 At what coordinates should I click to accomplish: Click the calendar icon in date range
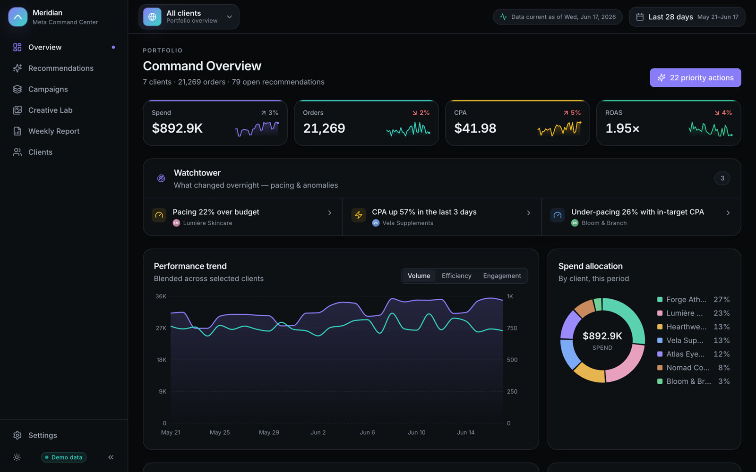coord(640,17)
